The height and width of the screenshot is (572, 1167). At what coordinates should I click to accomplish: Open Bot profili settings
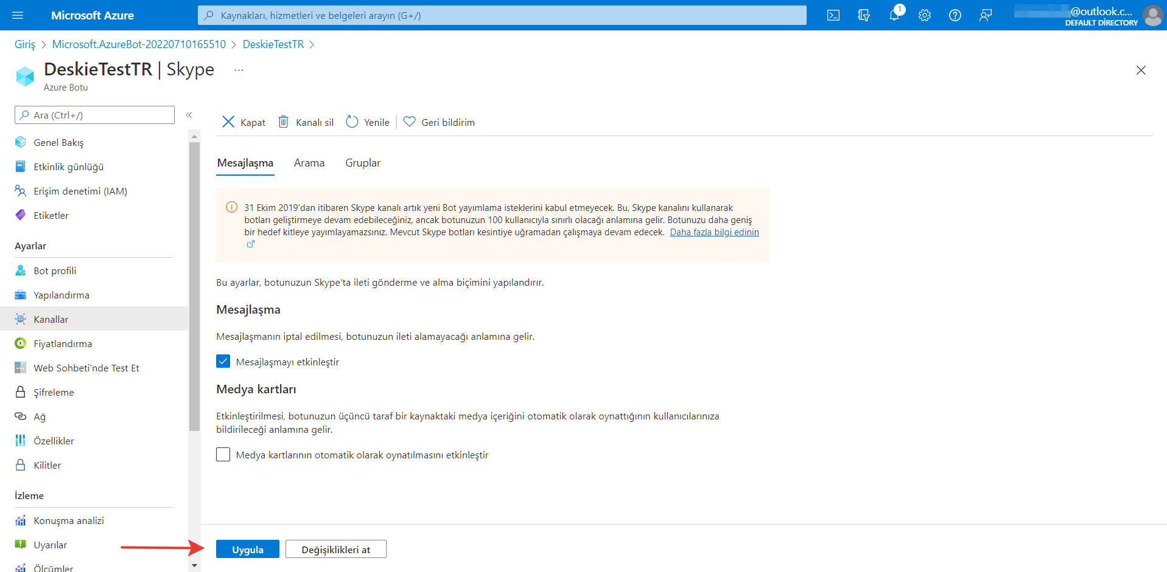(55, 270)
